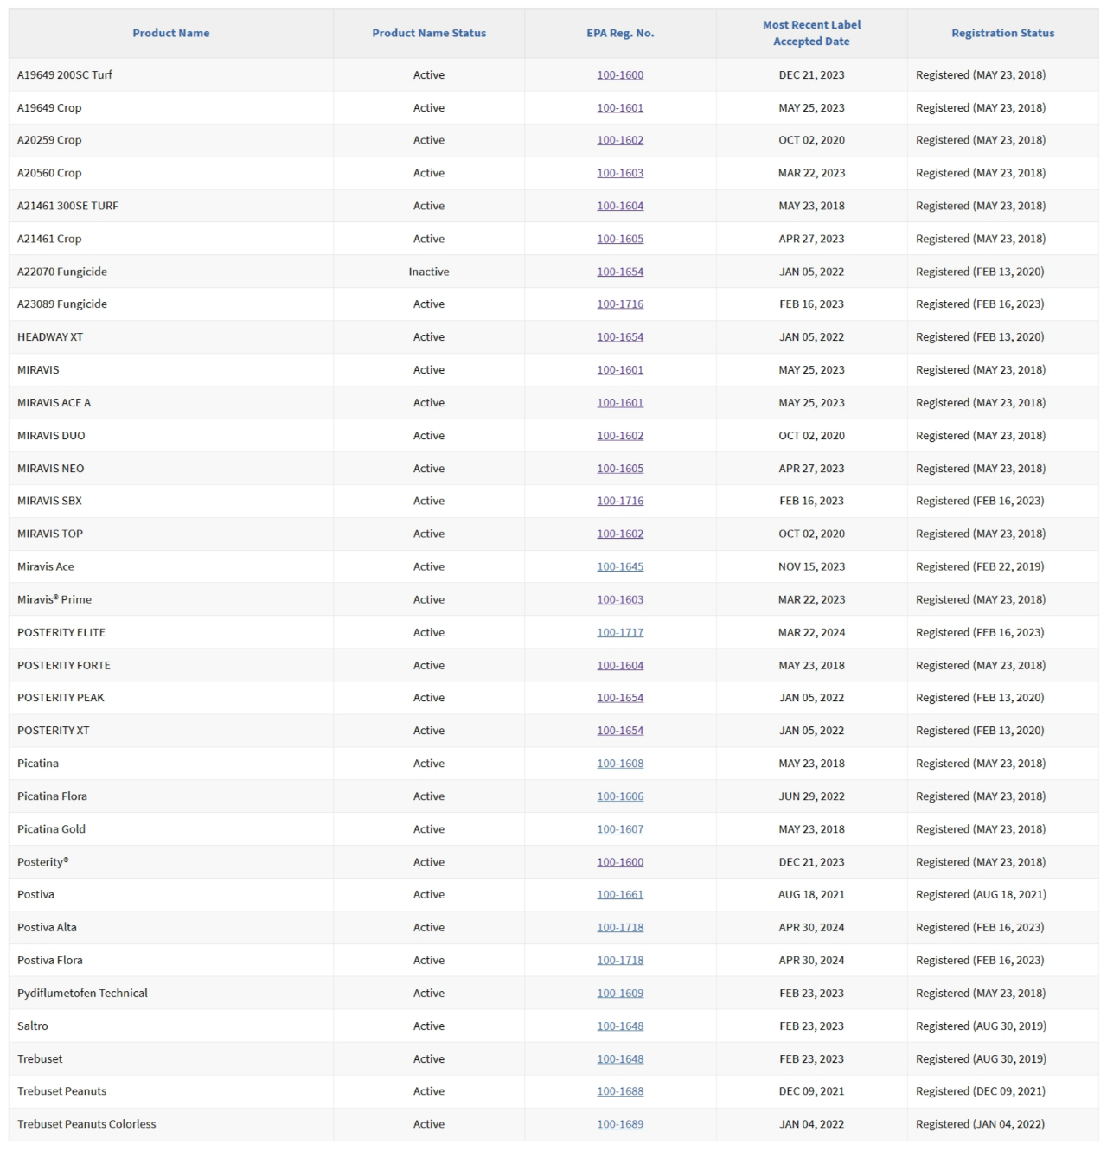Open link 100-1603 in A20560 Crop row
This screenshot has width=1107, height=1151.
pyautogui.click(x=620, y=173)
